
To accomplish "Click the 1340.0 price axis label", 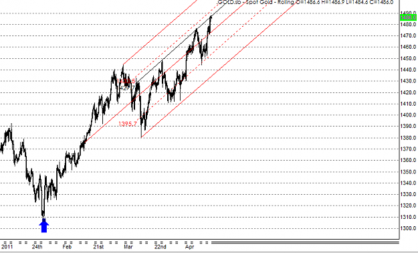I will [x=408, y=183].
